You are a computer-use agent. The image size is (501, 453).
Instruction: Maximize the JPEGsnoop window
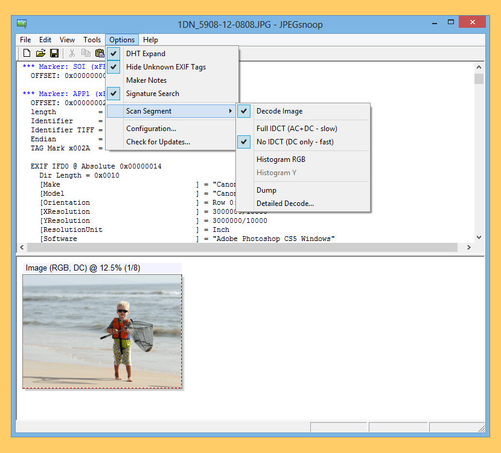[x=451, y=22]
